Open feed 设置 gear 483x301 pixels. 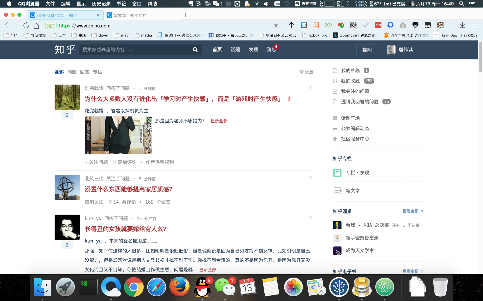306,72
